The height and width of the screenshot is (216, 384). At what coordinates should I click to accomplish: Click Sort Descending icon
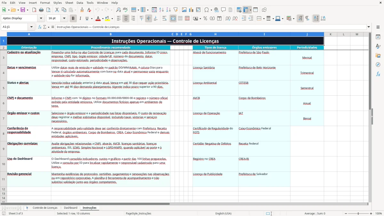pos(169,10)
